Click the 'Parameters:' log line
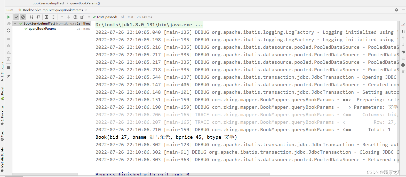Screen dimensions: 406x177 (x=247, y=107)
